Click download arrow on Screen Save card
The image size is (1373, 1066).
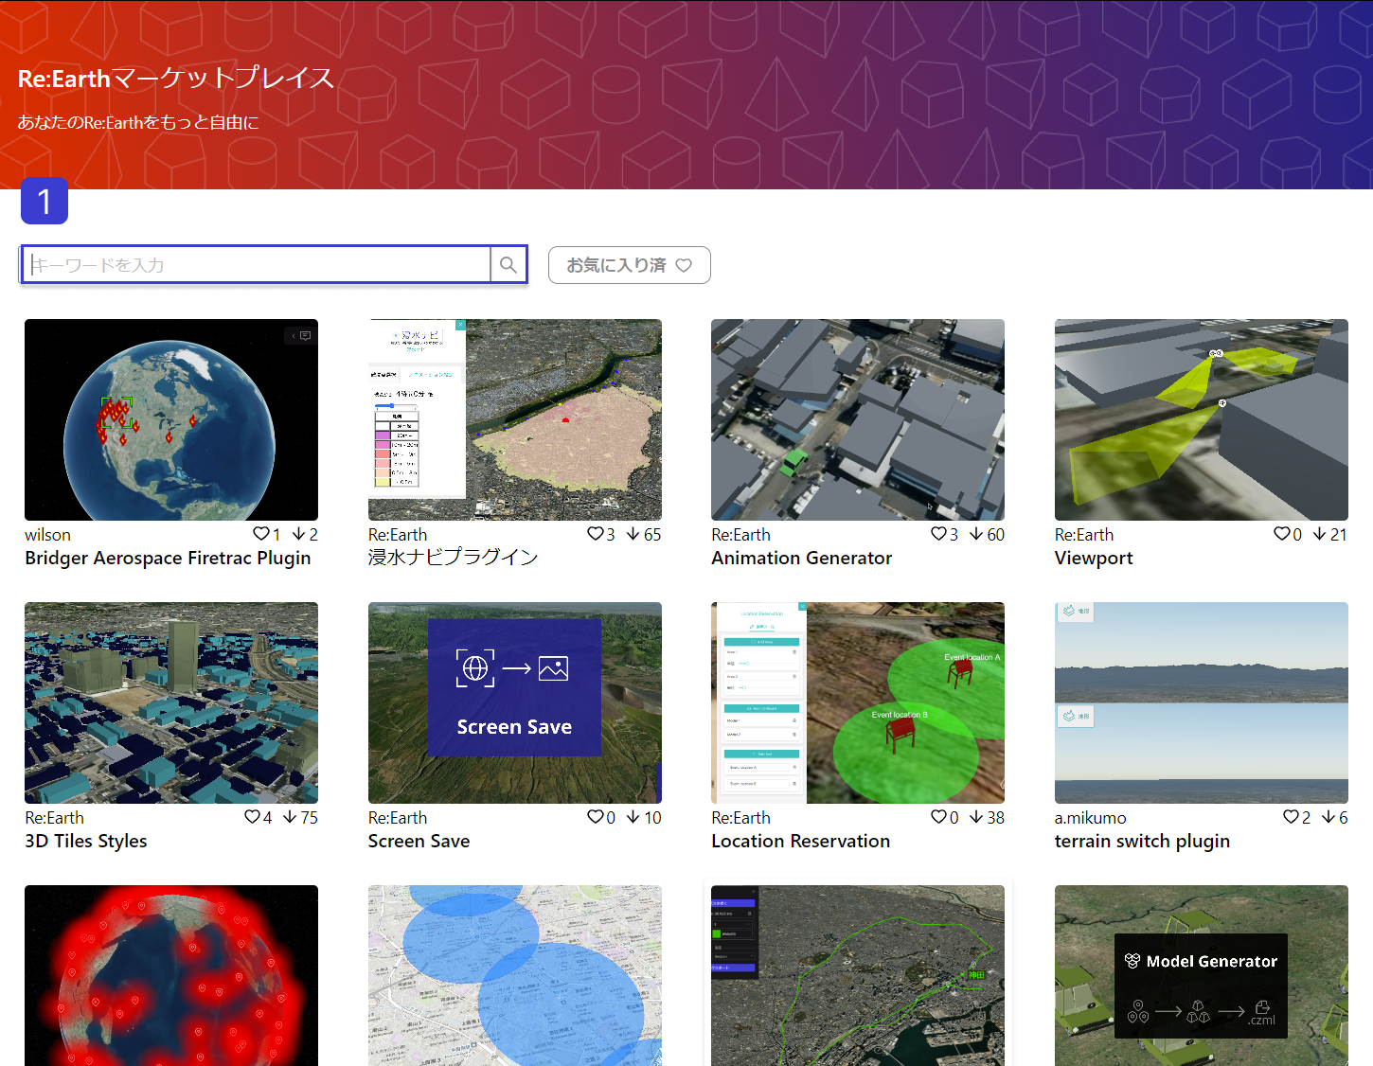[x=633, y=817]
